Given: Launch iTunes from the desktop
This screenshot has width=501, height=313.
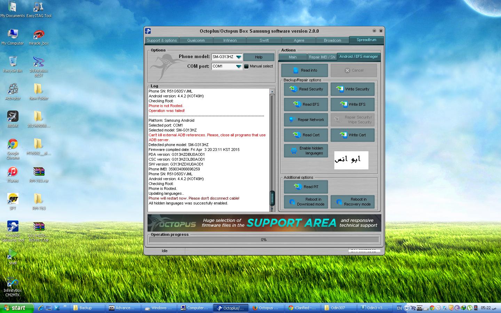Looking at the screenshot, I should [13, 174].
